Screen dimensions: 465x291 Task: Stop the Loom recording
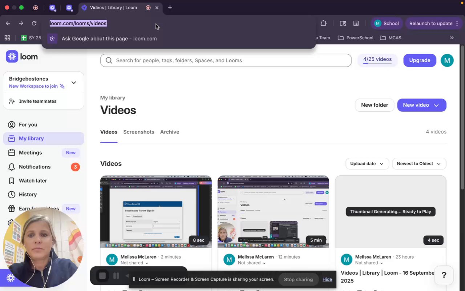102,276
